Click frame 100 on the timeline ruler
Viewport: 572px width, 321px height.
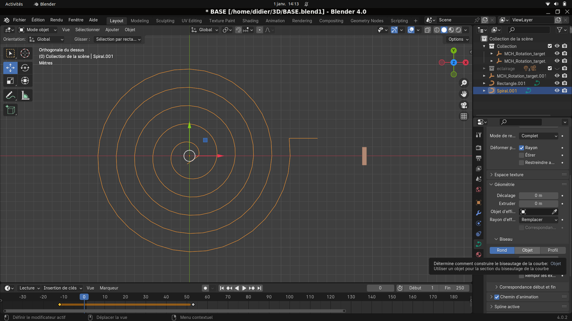pyautogui.click(x=290, y=297)
